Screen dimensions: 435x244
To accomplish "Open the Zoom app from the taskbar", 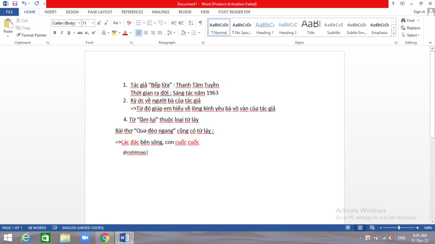I will point(85,238).
